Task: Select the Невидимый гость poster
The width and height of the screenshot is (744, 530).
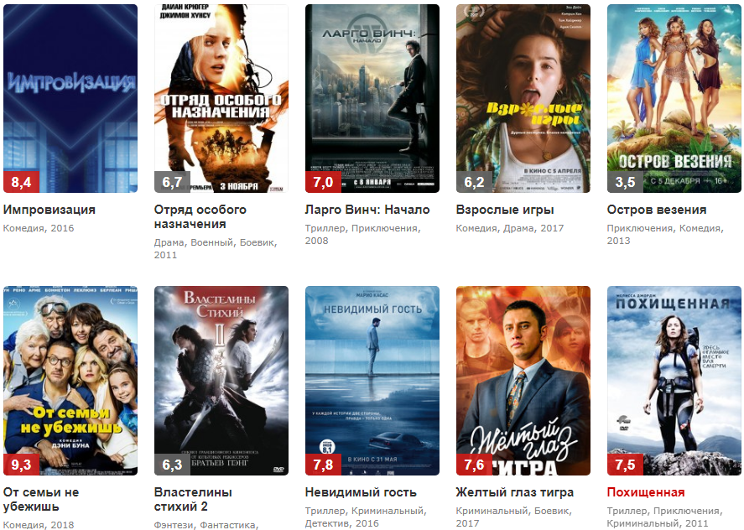Action: click(372, 381)
